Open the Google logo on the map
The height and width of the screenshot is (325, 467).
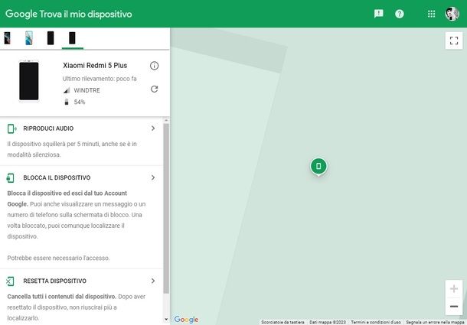(x=186, y=320)
